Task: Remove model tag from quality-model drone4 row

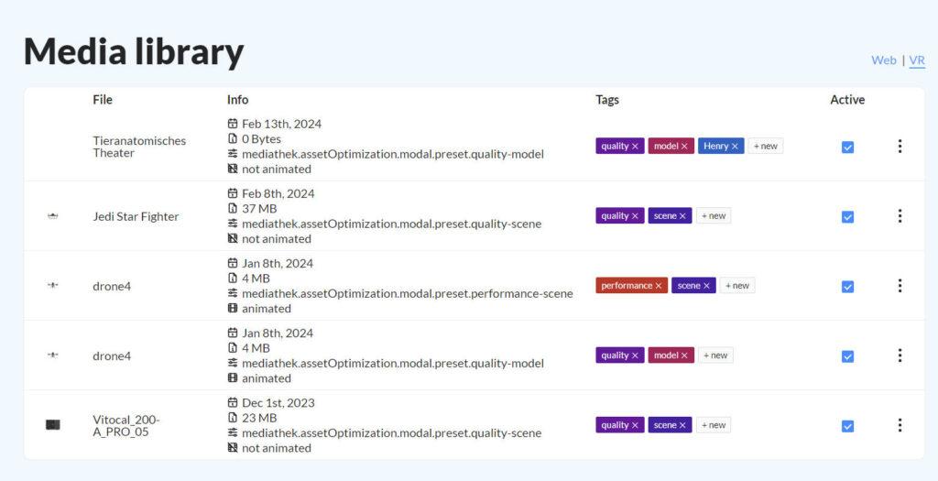Action: tap(683, 355)
